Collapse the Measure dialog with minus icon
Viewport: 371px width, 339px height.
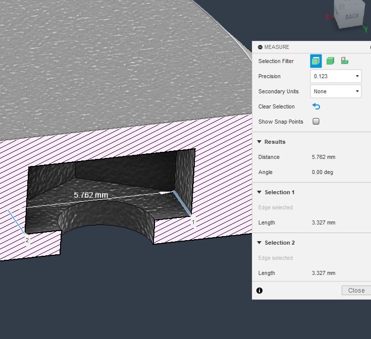260,47
